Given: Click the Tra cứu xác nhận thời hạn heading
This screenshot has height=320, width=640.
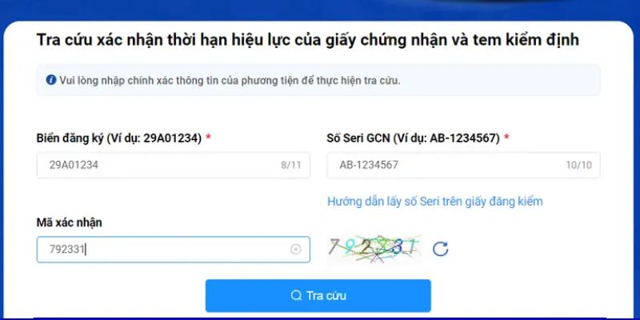Looking at the screenshot, I should (308, 40).
